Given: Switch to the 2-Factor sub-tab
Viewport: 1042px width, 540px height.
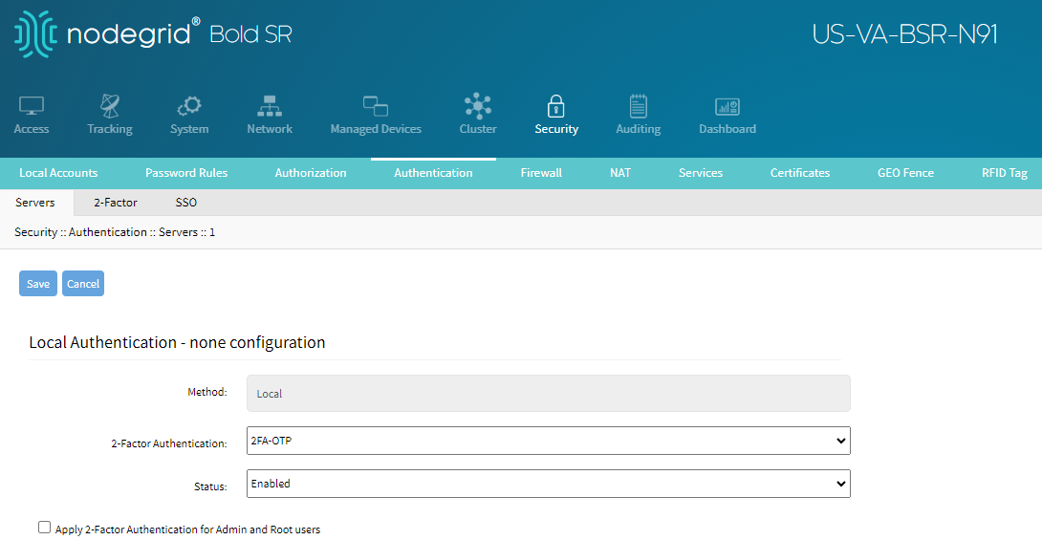Looking at the screenshot, I should click(116, 203).
